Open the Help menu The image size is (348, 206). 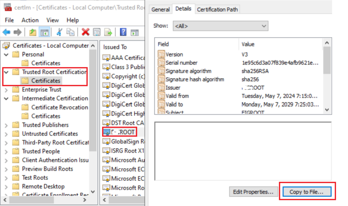73,20
